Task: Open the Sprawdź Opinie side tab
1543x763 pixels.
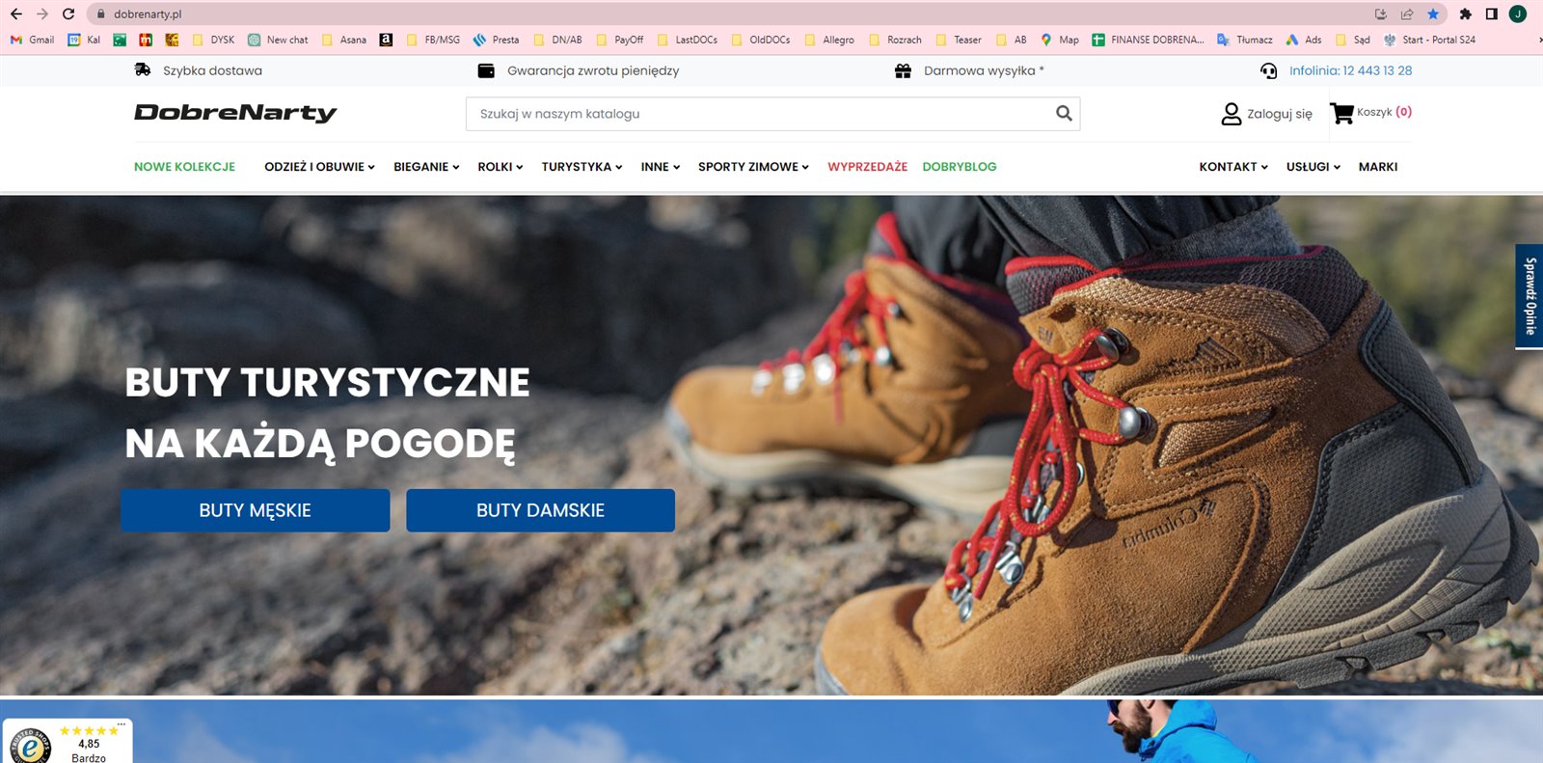Action: coord(1529,296)
